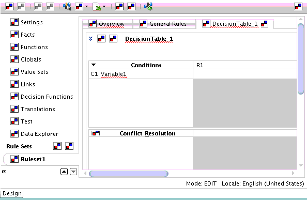Click the horizontal scrollbar left arrow
307x200 pixels.
(85, 173)
